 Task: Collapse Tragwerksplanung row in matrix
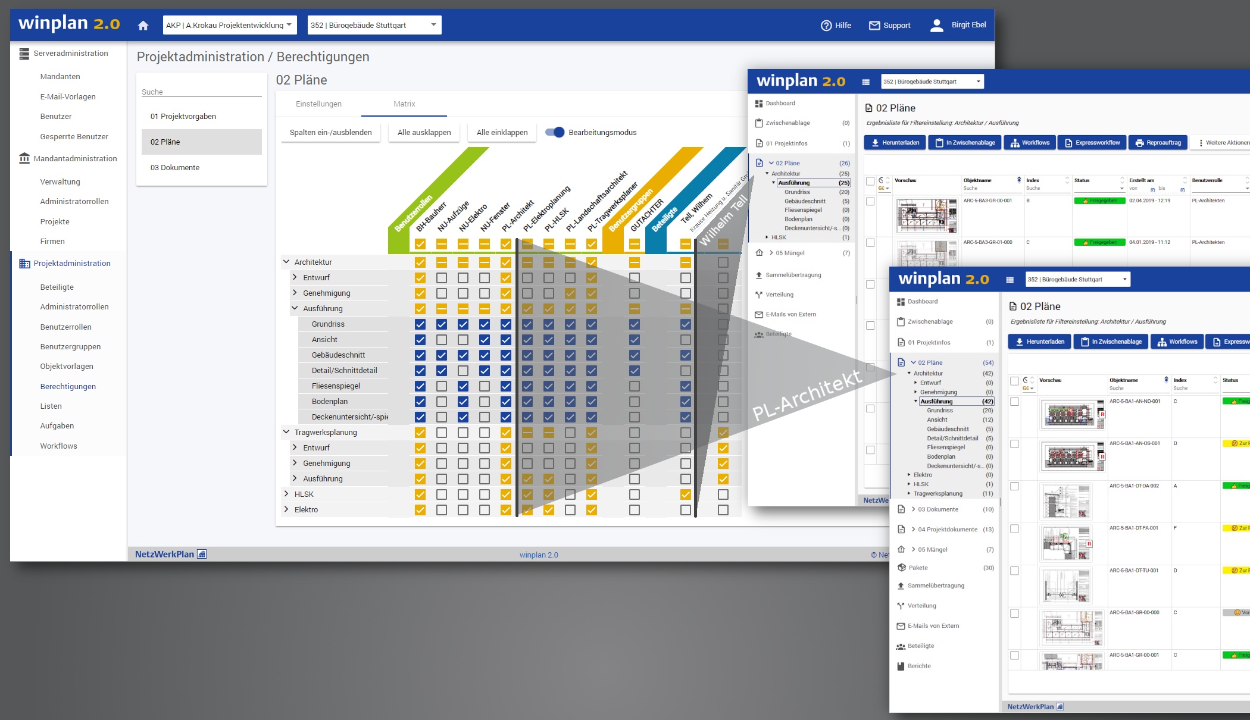point(286,432)
